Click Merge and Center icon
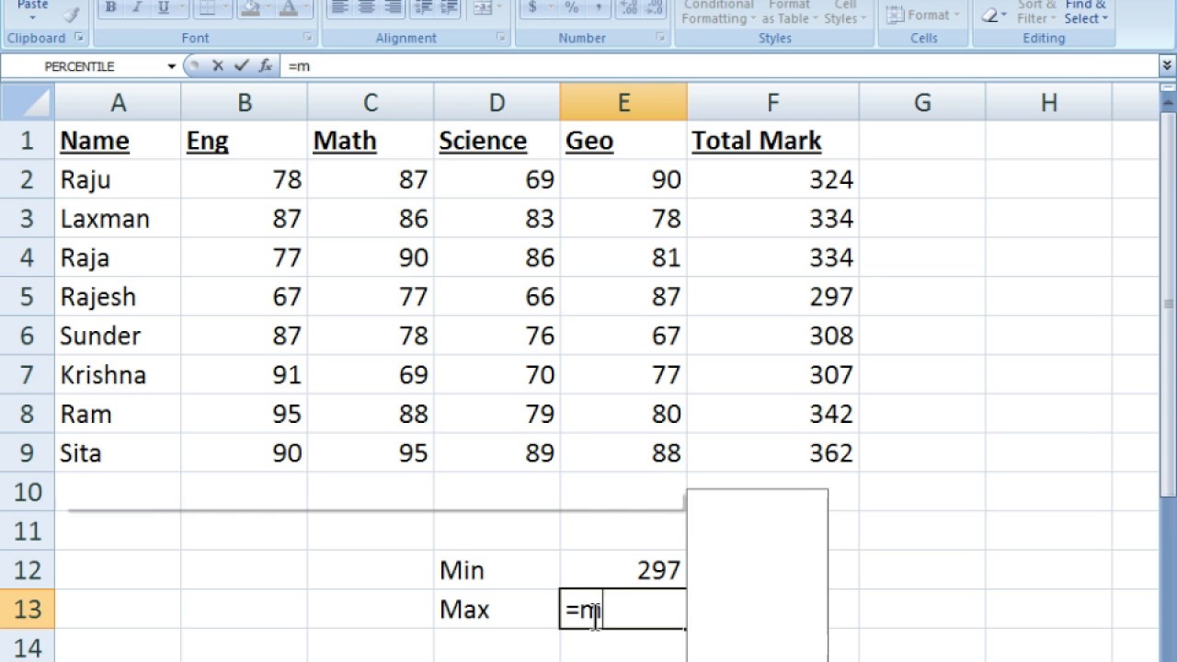This screenshot has height=662, width=1177. pyautogui.click(x=481, y=8)
